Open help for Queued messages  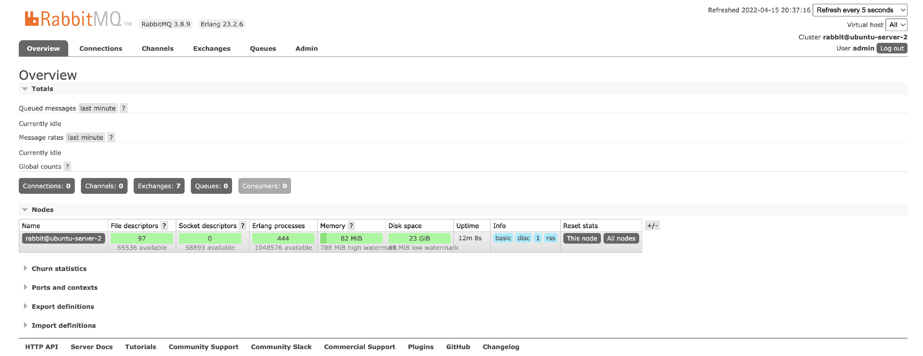(123, 108)
